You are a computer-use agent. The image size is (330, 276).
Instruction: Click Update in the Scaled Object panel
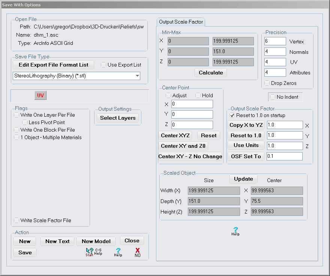click(x=243, y=179)
